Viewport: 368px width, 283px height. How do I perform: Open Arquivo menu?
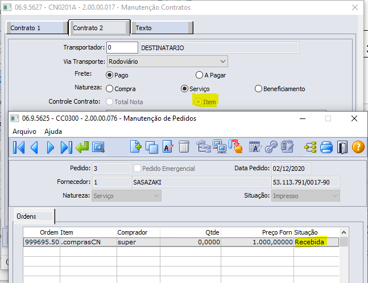[x=24, y=132]
